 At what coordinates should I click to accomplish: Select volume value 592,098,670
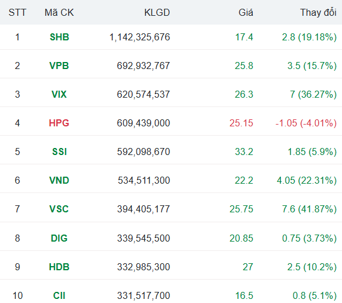[143, 152]
